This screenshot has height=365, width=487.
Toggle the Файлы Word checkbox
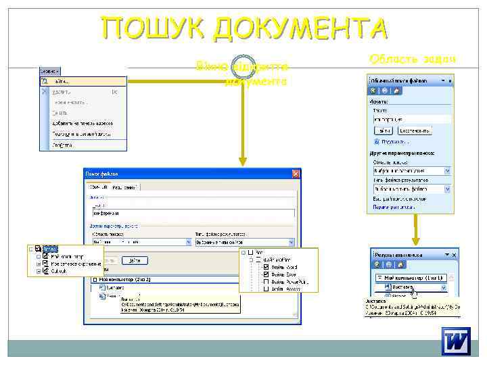(x=266, y=267)
